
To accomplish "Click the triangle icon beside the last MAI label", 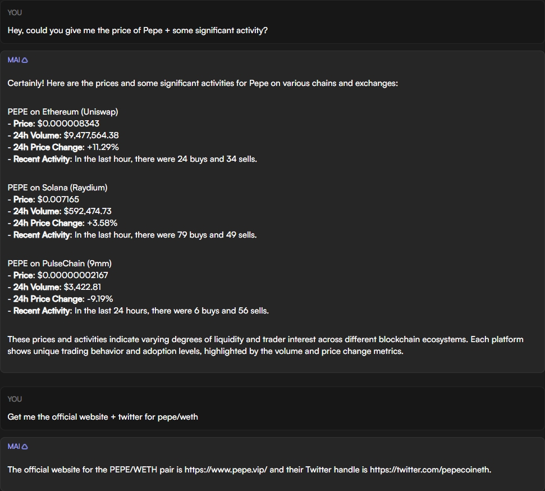I will [x=25, y=447].
